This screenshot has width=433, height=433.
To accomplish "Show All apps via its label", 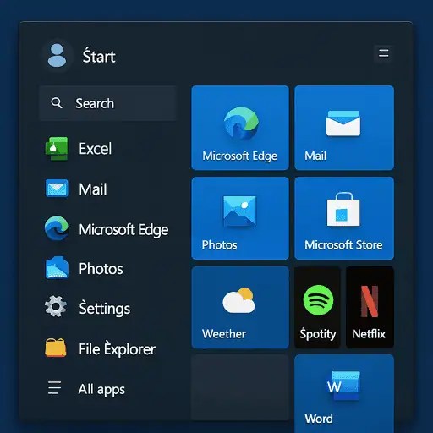I will [101, 390].
